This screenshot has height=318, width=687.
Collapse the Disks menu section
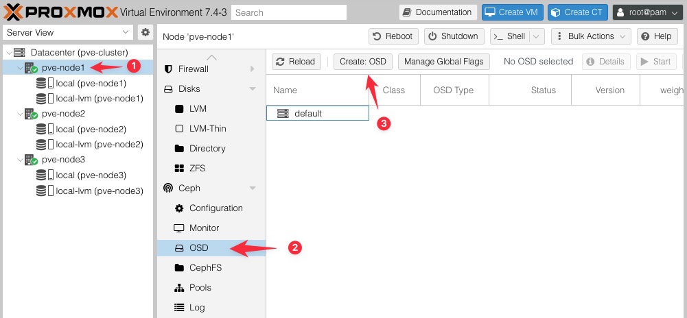[x=253, y=89]
